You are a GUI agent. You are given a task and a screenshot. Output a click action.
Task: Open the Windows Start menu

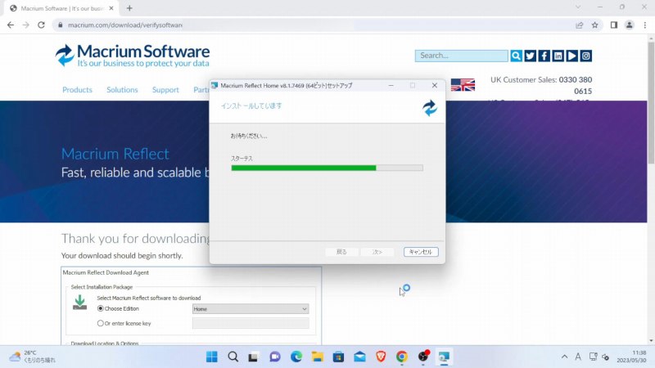click(212, 357)
